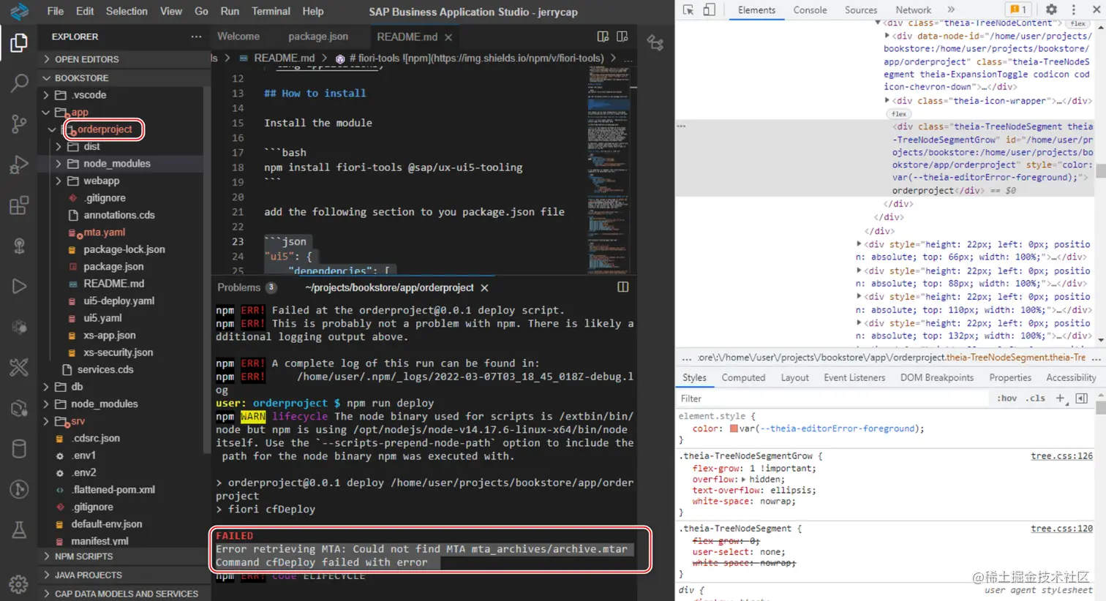Viewport: 1106px width, 601px height.
Task: Collapse the app folder
Action: (46, 113)
